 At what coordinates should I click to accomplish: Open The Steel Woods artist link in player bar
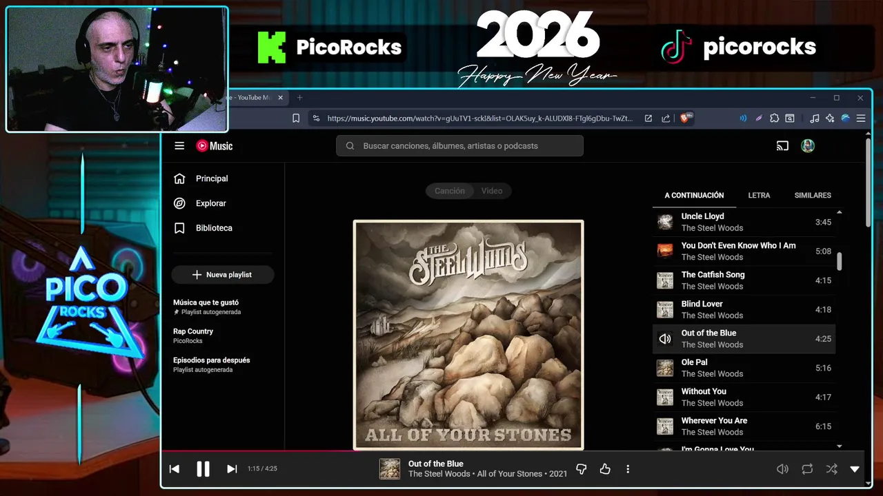pos(439,474)
